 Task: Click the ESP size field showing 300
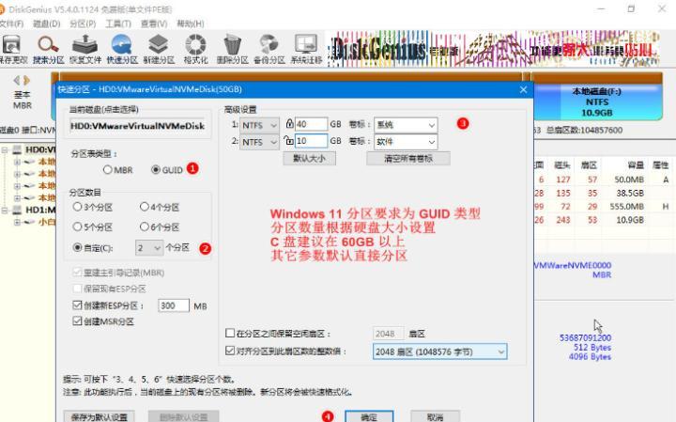(174, 306)
